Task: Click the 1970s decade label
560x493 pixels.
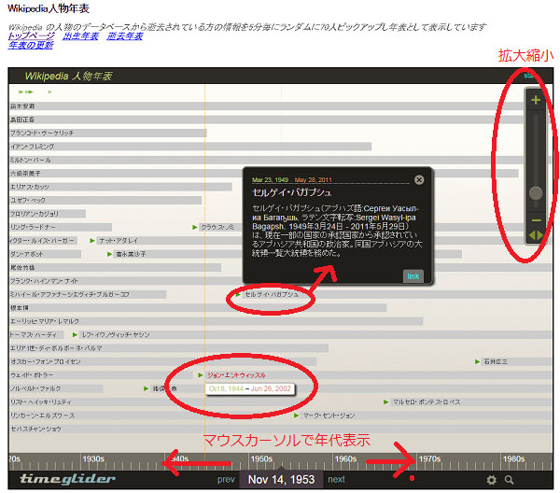Action: [x=429, y=458]
